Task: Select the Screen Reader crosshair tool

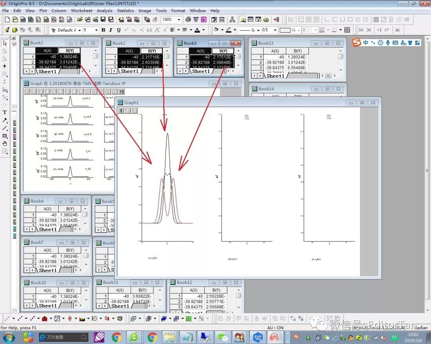Action: coord(5,66)
